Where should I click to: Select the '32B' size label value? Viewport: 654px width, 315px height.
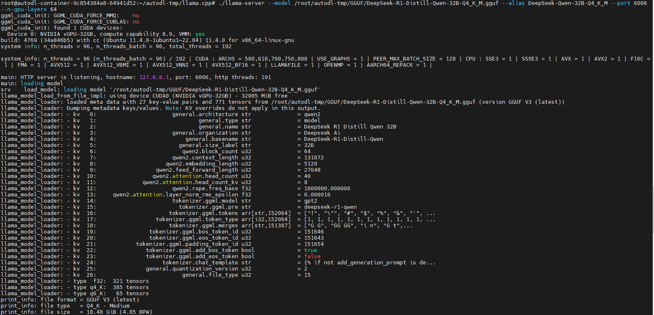(309, 145)
